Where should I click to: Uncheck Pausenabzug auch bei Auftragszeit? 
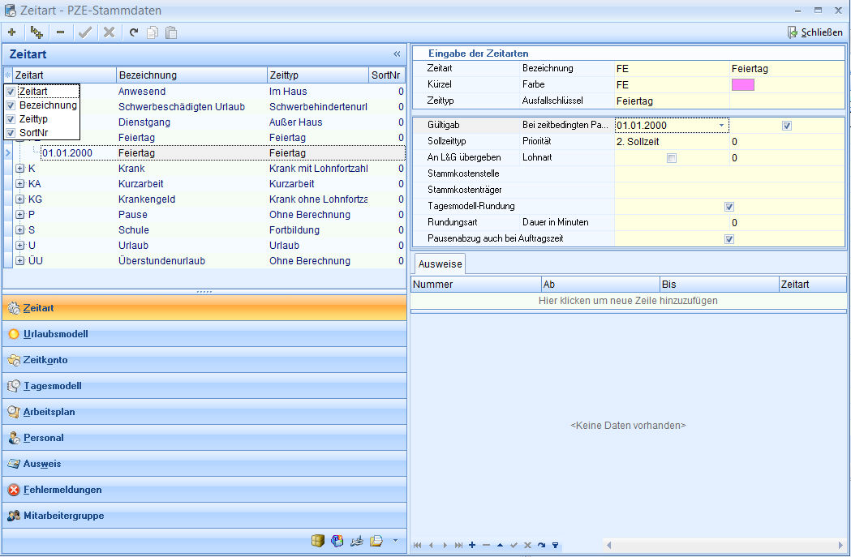[x=729, y=239]
